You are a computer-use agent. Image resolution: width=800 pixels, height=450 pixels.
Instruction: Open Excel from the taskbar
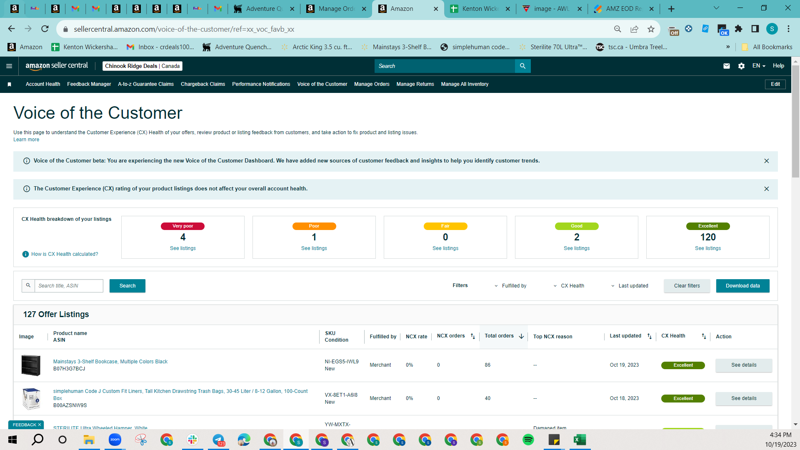point(580,440)
